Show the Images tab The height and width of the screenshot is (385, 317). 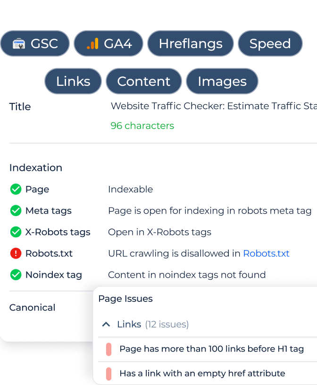[x=222, y=81]
